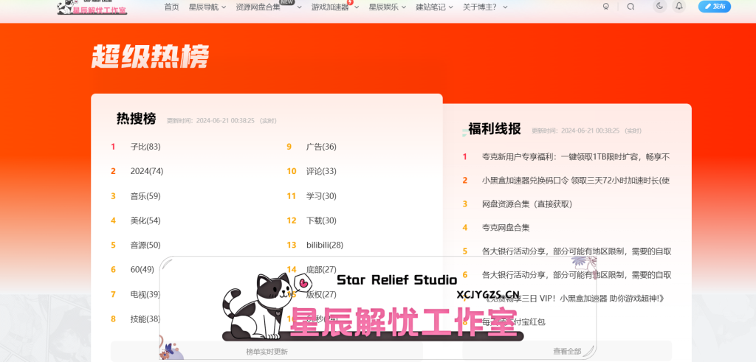
Task: Open hot search term bilibili(28)
Action: pos(325,245)
